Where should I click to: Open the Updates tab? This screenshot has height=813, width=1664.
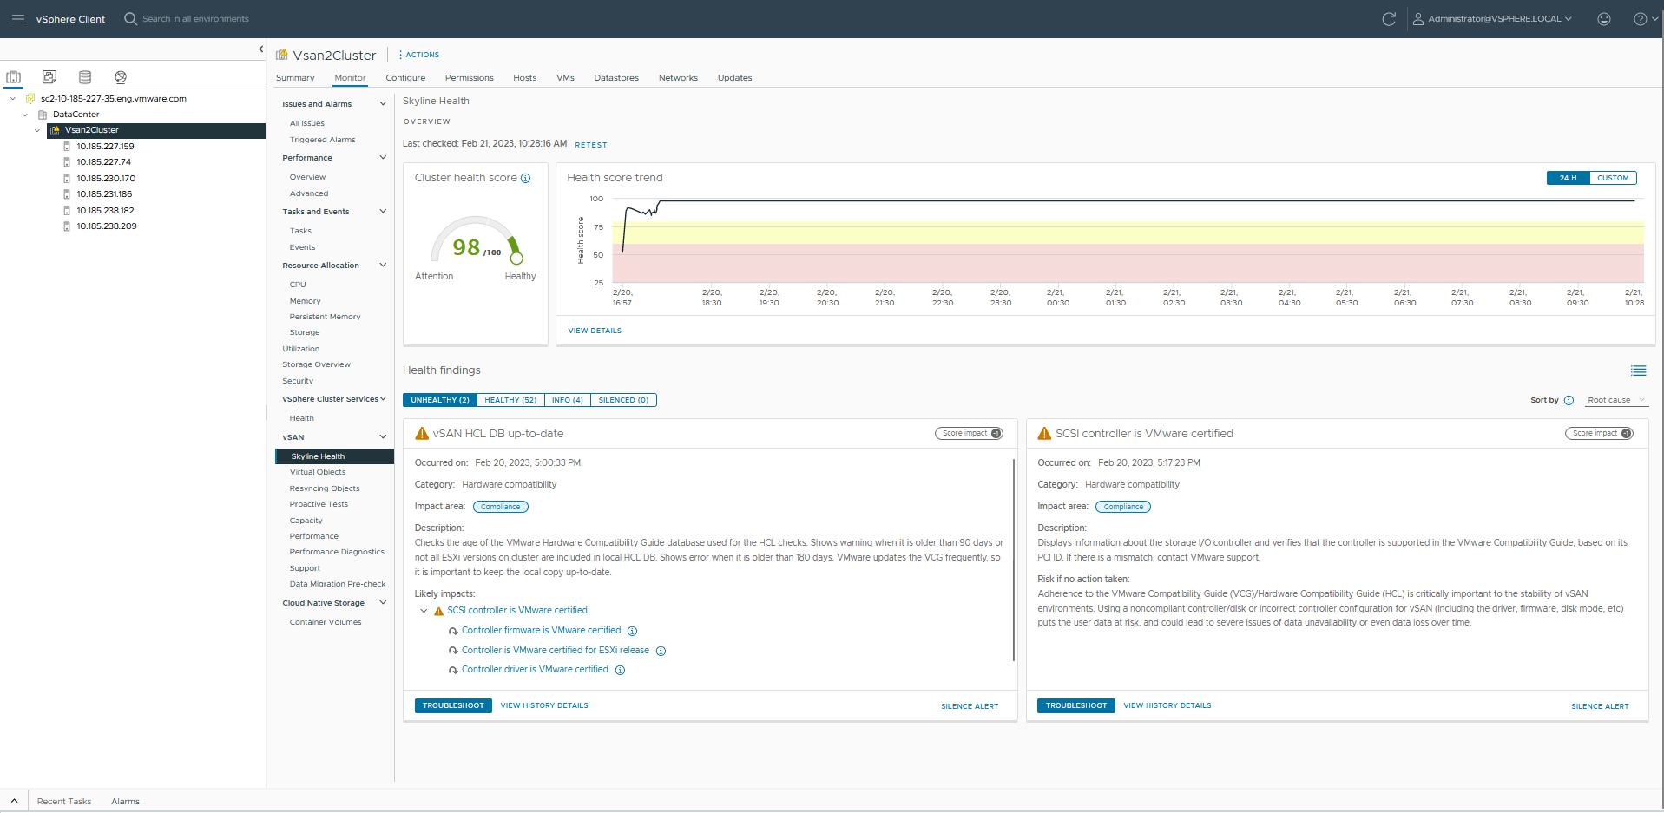click(x=734, y=78)
